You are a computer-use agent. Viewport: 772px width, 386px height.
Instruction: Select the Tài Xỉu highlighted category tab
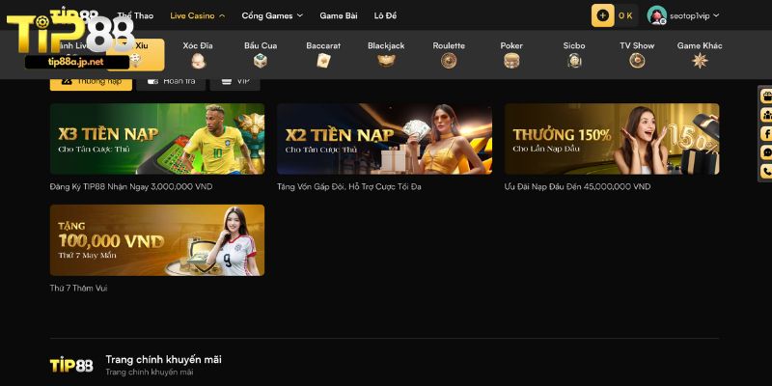[135, 55]
